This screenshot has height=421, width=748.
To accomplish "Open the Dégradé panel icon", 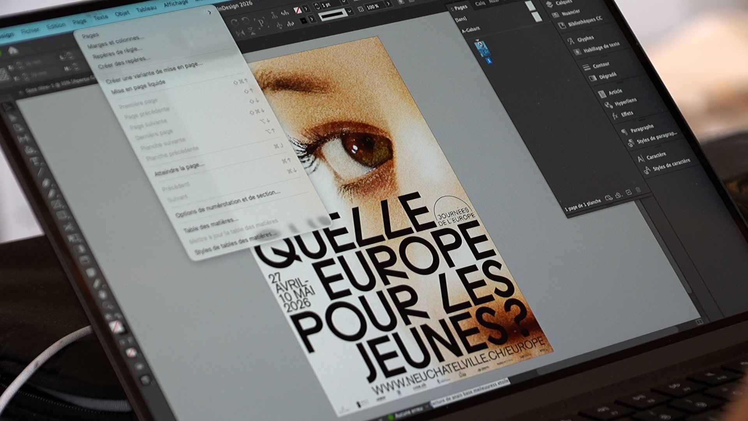I will 593,78.
